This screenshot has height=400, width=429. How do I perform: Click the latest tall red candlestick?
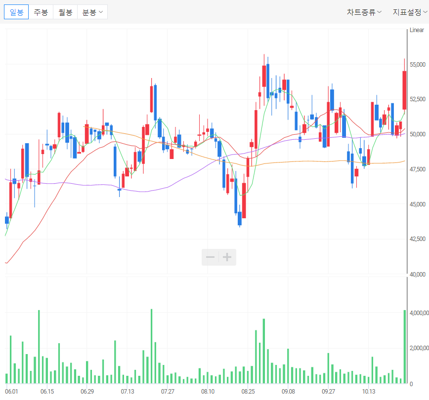[x=404, y=90]
